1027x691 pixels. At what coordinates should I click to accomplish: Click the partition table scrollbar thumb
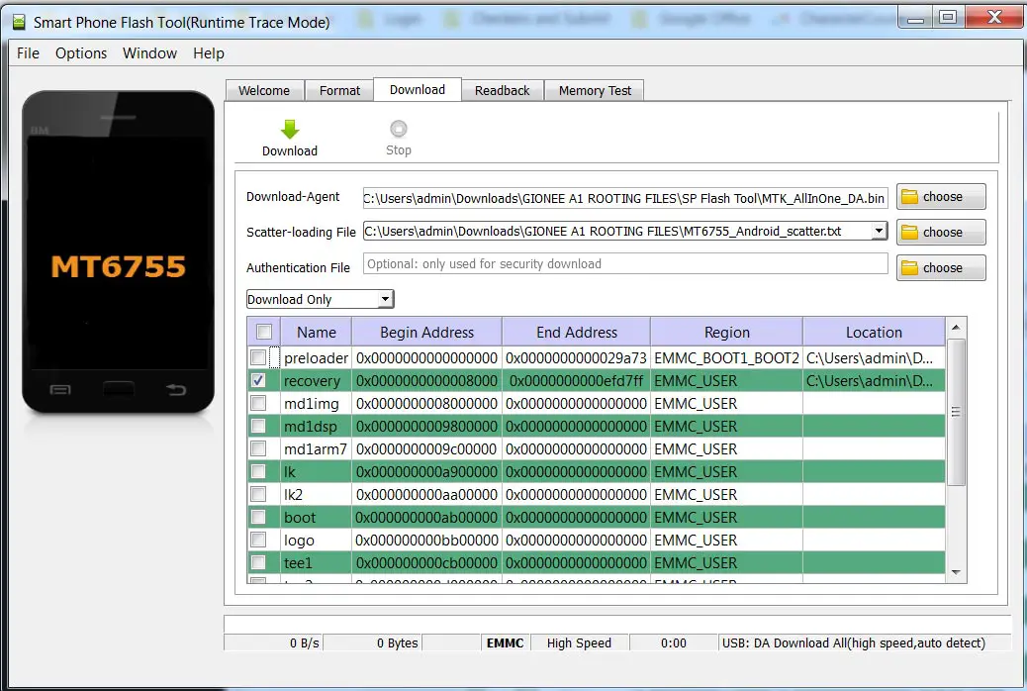pyautogui.click(x=956, y=412)
